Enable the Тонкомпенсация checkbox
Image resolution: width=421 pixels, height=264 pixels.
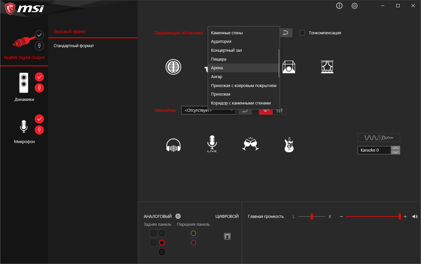point(302,33)
